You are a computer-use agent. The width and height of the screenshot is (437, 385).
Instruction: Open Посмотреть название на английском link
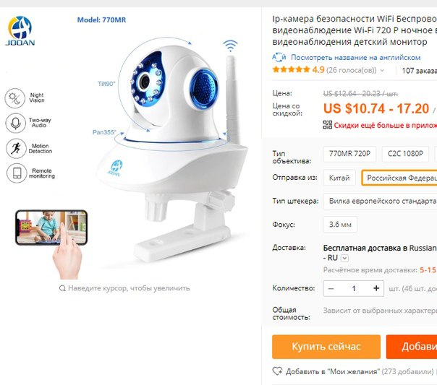(x=356, y=58)
